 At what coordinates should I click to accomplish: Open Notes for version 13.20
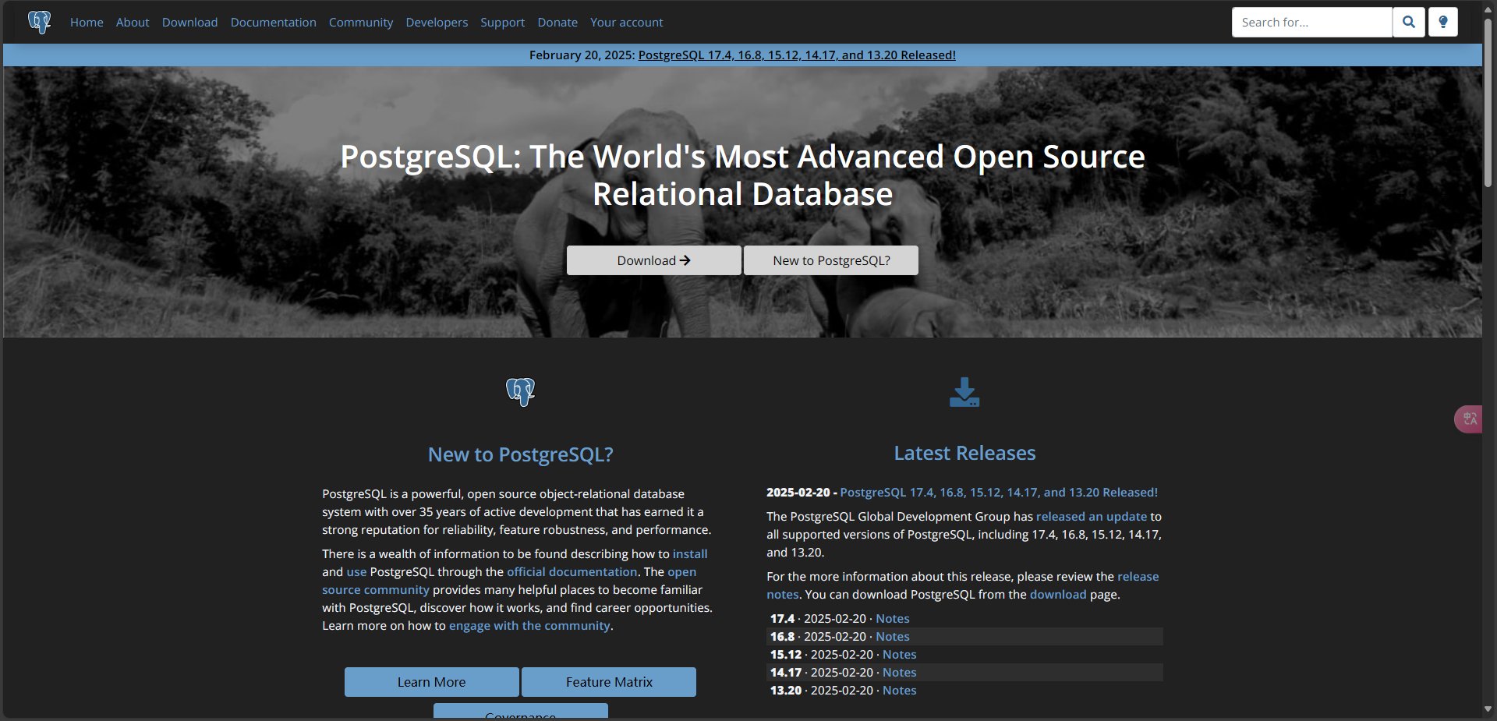(899, 691)
